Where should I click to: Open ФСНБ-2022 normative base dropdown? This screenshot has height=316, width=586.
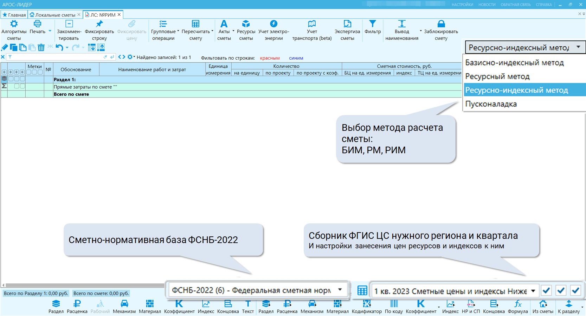point(257,290)
